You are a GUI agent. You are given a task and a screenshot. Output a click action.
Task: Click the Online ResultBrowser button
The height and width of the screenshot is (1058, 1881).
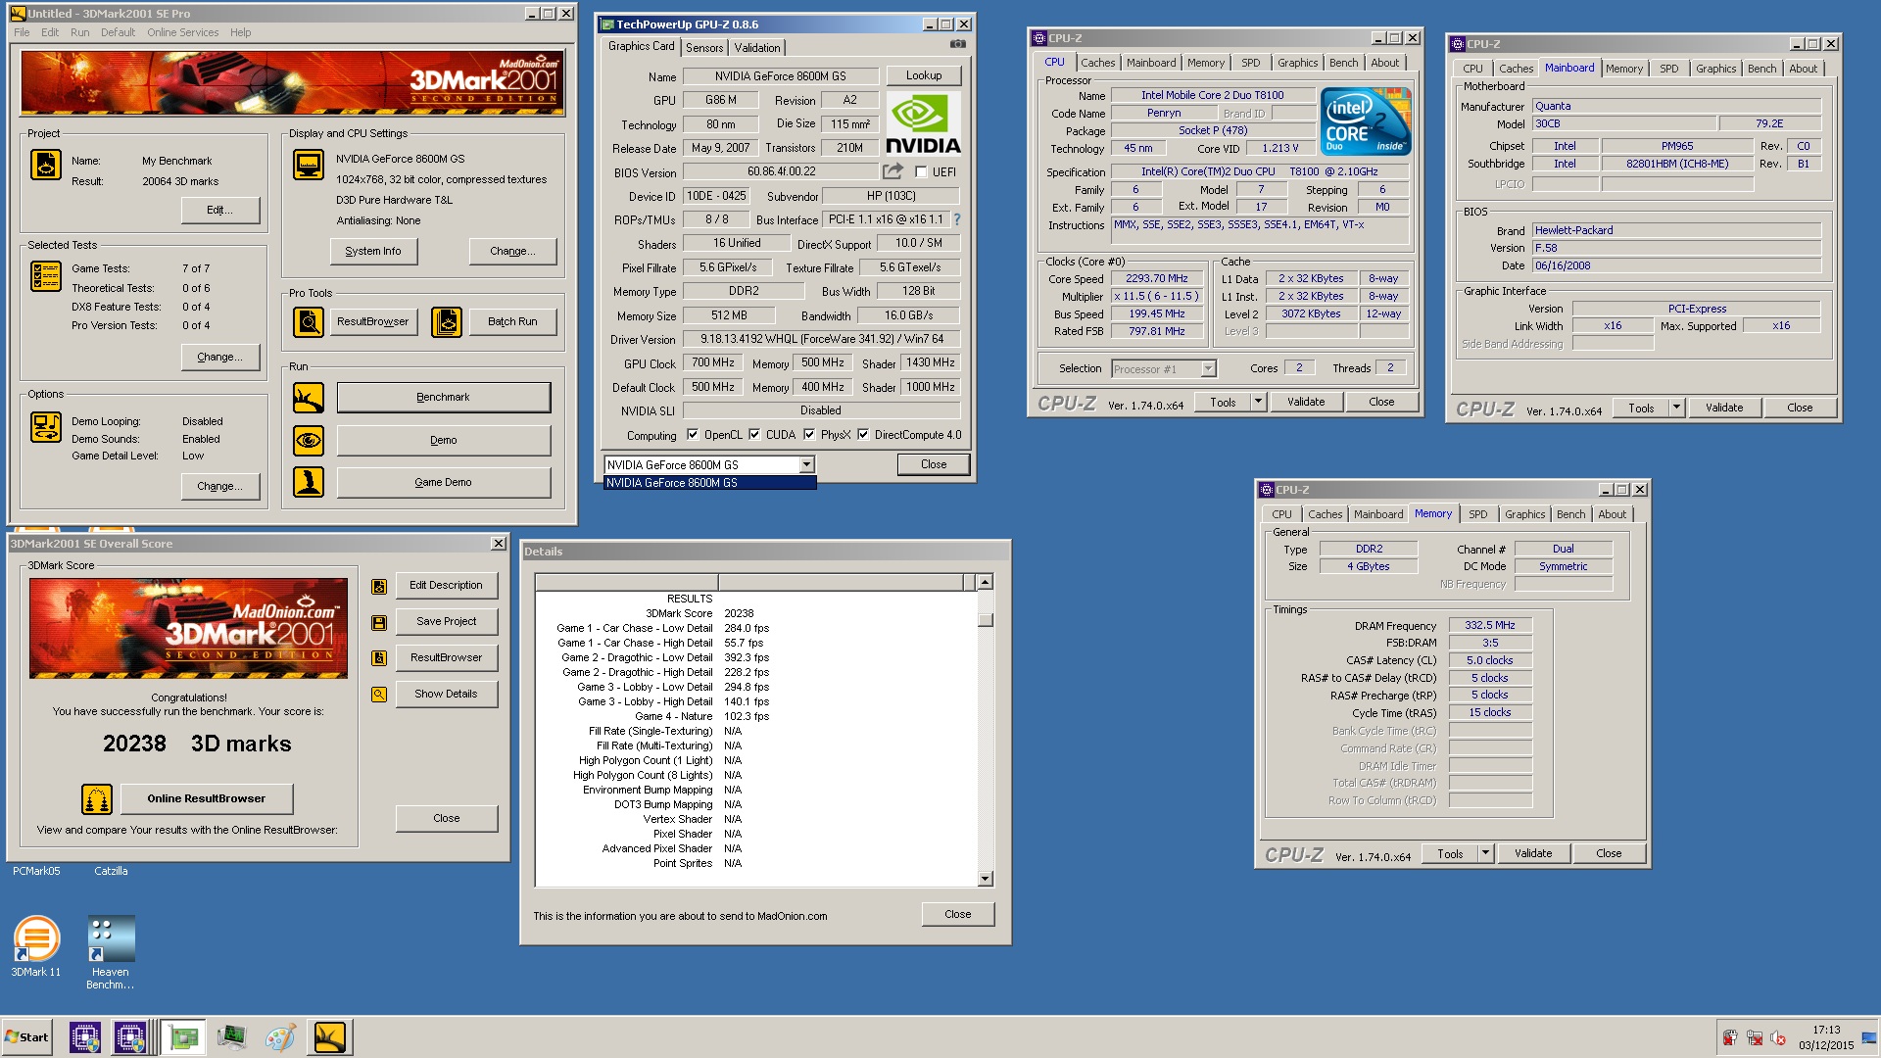[207, 799]
